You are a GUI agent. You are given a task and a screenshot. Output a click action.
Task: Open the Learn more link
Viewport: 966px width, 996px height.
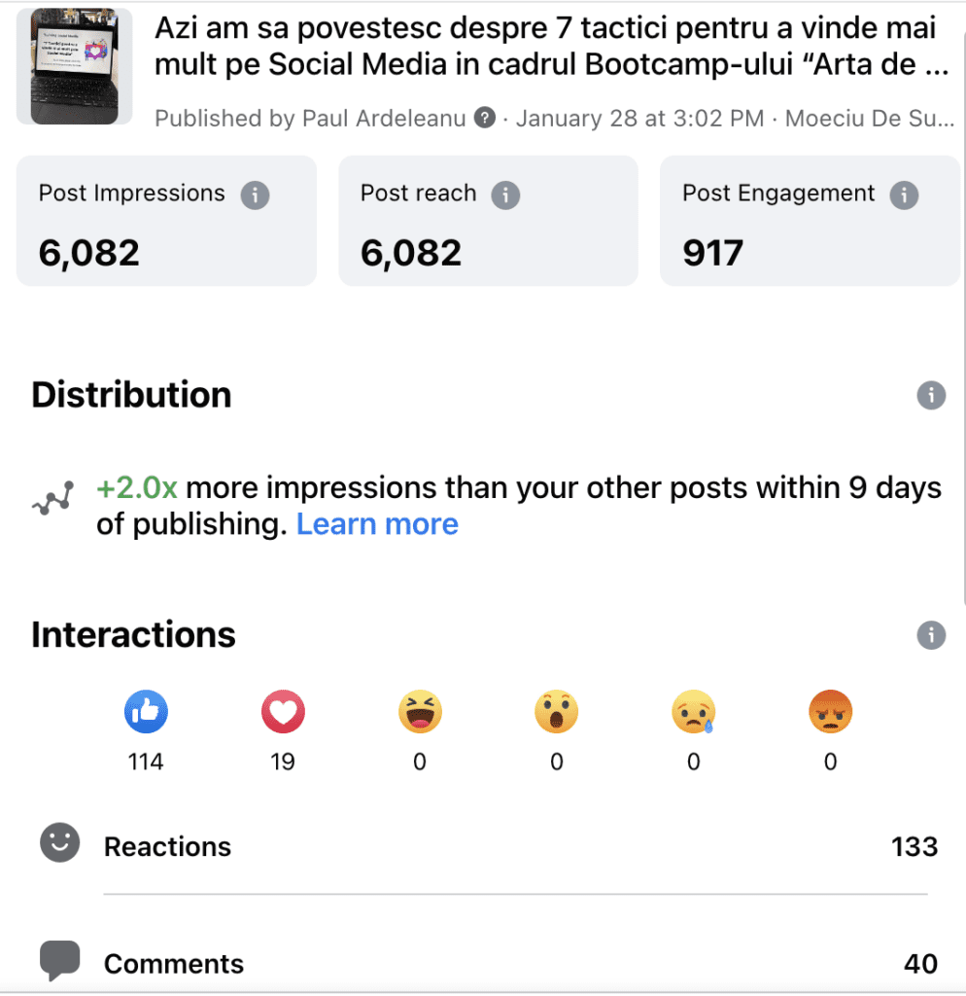377,524
